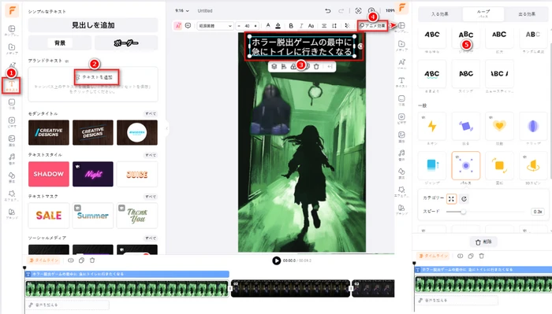The width and height of the screenshot is (552, 314).
Task: Open the font family dropdown
Action: (x=214, y=26)
